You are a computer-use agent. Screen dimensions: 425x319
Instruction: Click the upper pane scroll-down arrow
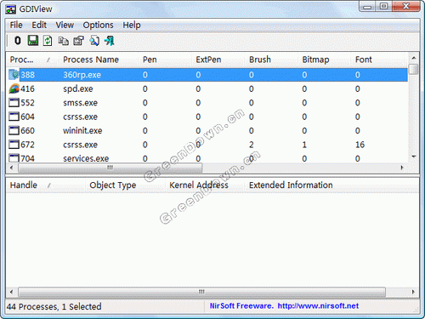click(414, 157)
